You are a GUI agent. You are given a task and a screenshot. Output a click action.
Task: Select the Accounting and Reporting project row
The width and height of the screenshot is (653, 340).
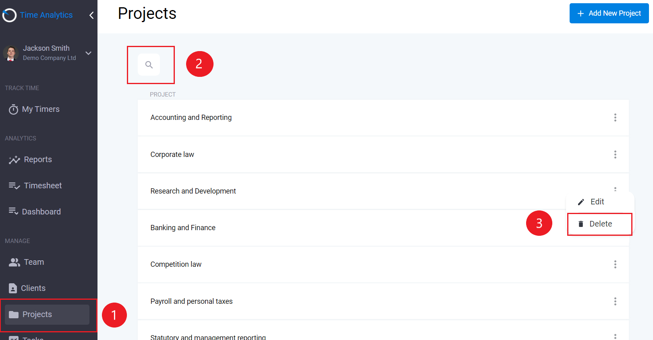click(383, 117)
